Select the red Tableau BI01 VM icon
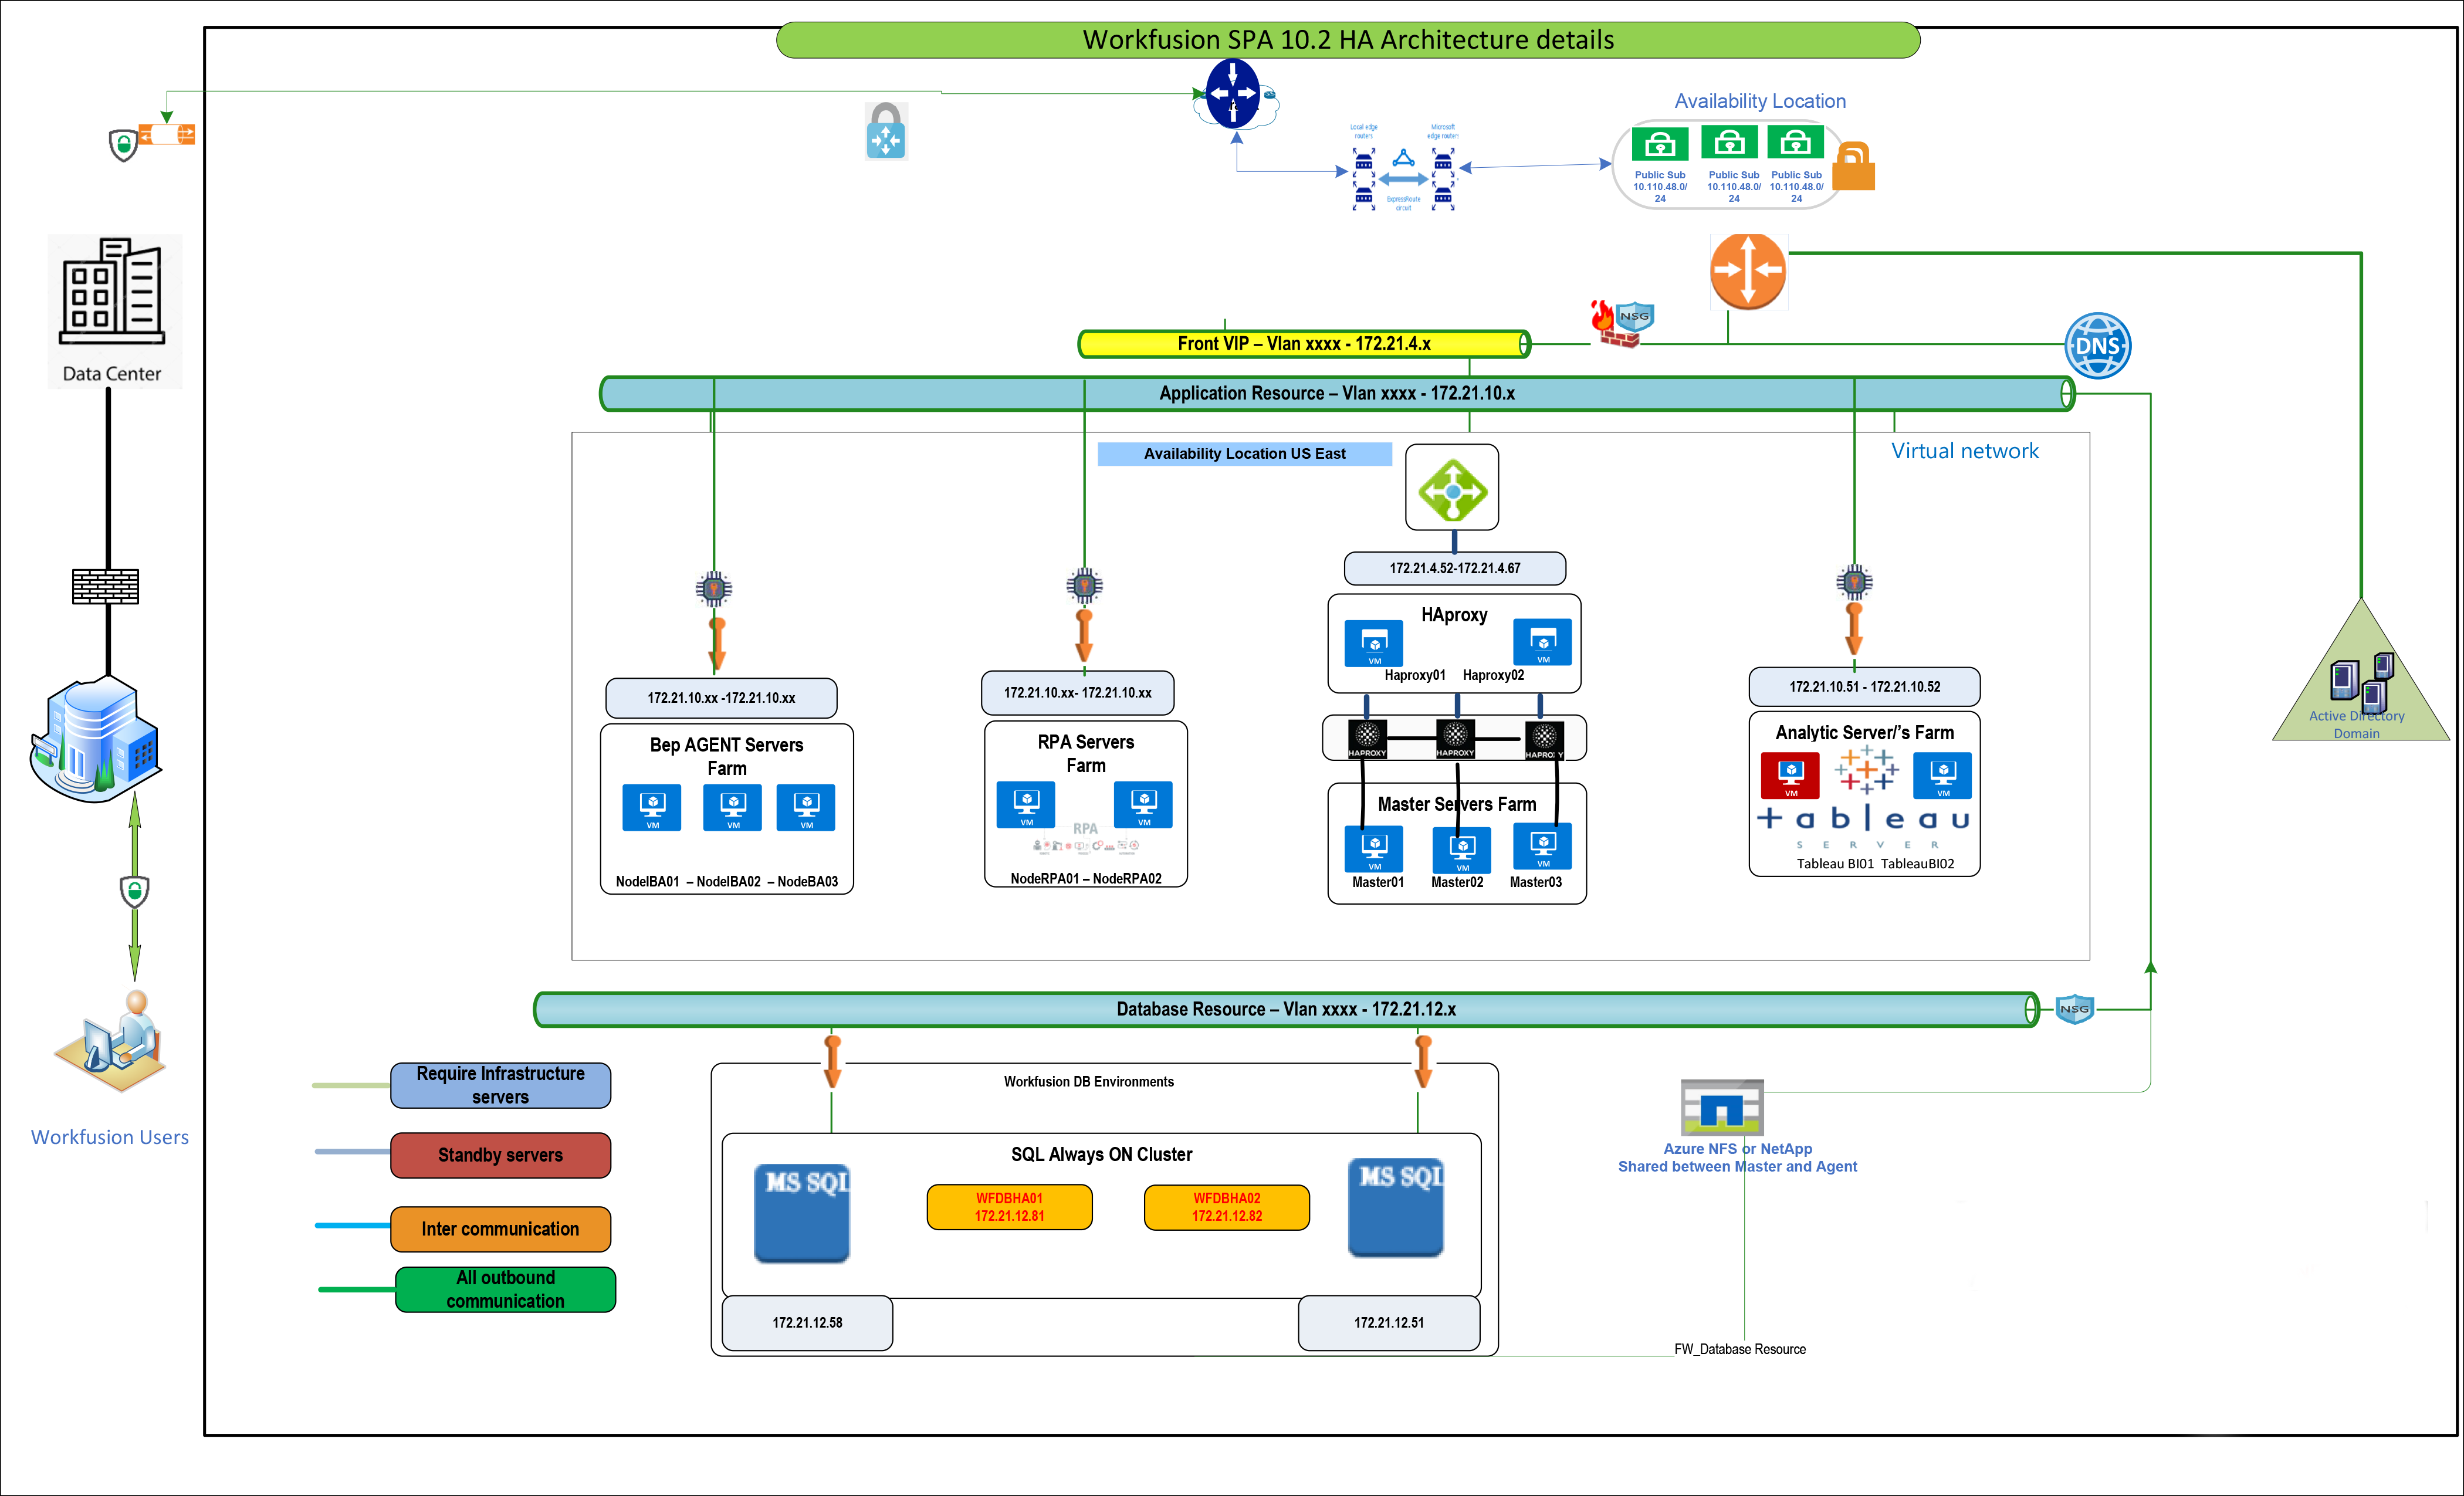 pyautogui.click(x=1790, y=776)
